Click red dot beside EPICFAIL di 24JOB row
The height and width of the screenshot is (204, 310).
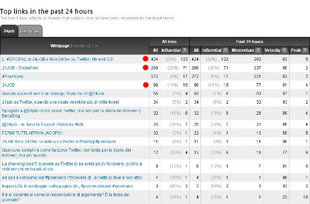[x=146, y=59]
